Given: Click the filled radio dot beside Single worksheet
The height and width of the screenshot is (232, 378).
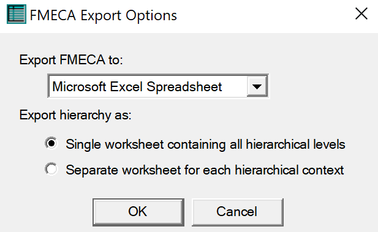Looking at the screenshot, I should (51, 143).
